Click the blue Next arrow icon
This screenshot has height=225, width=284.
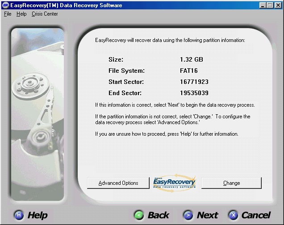pos(188,215)
